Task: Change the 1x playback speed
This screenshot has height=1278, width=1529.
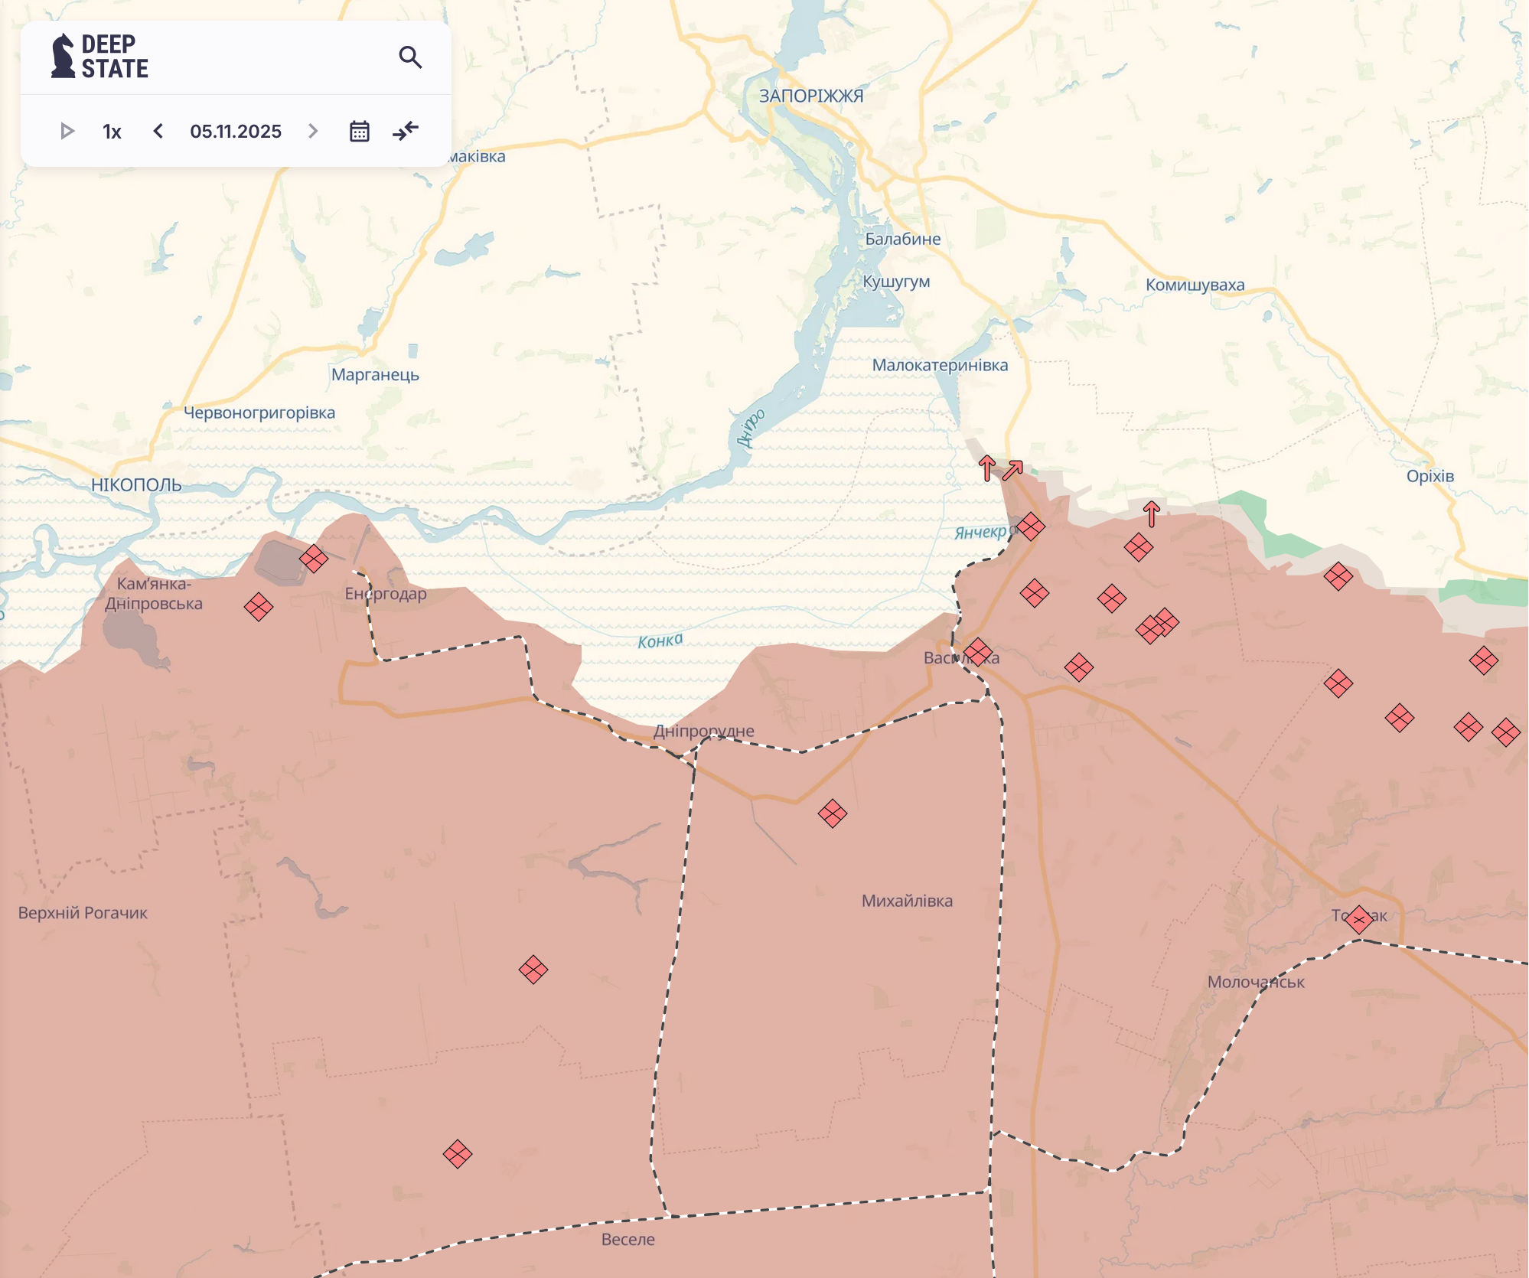Action: [x=112, y=132]
